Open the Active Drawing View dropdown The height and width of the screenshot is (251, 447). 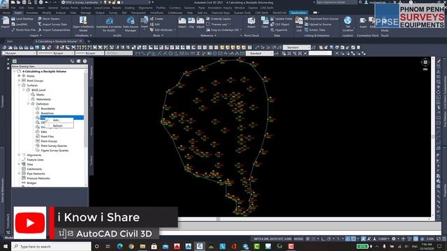(50, 66)
